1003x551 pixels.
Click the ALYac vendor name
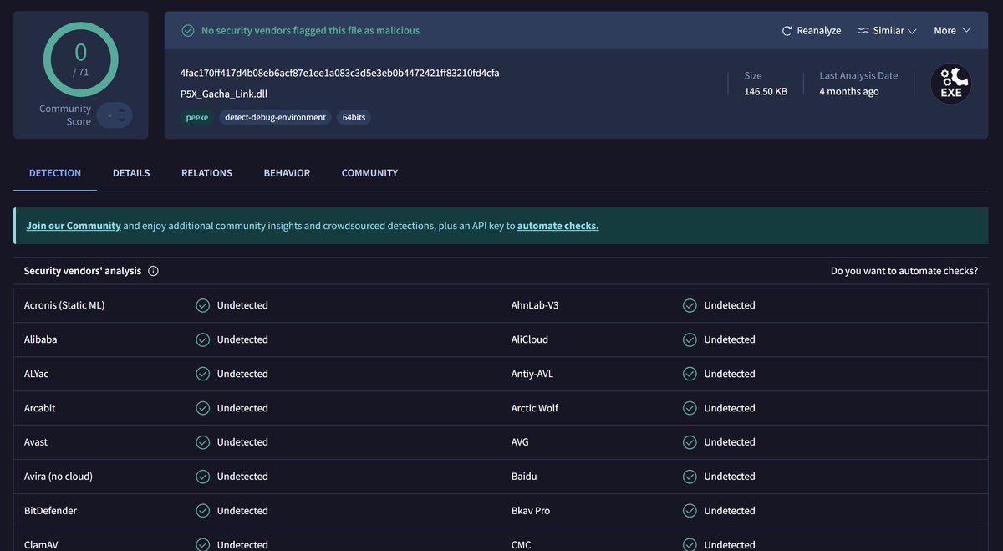(37, 374)
